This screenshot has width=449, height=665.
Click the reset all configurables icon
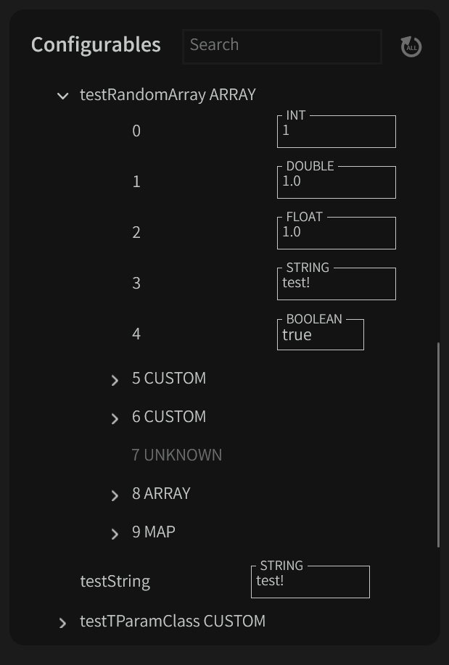[411, 46]
